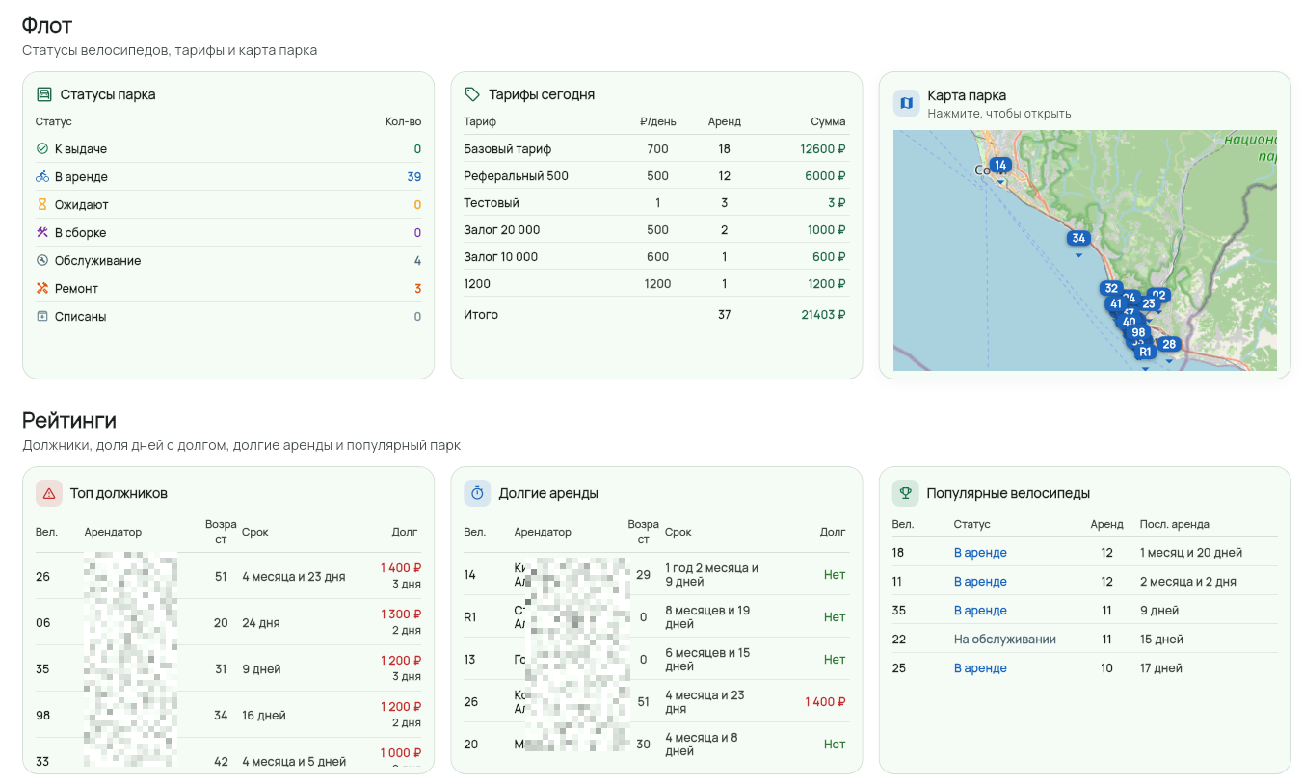
Task: Click На обслуживании status for bike 22
Action: point(1005,640)
